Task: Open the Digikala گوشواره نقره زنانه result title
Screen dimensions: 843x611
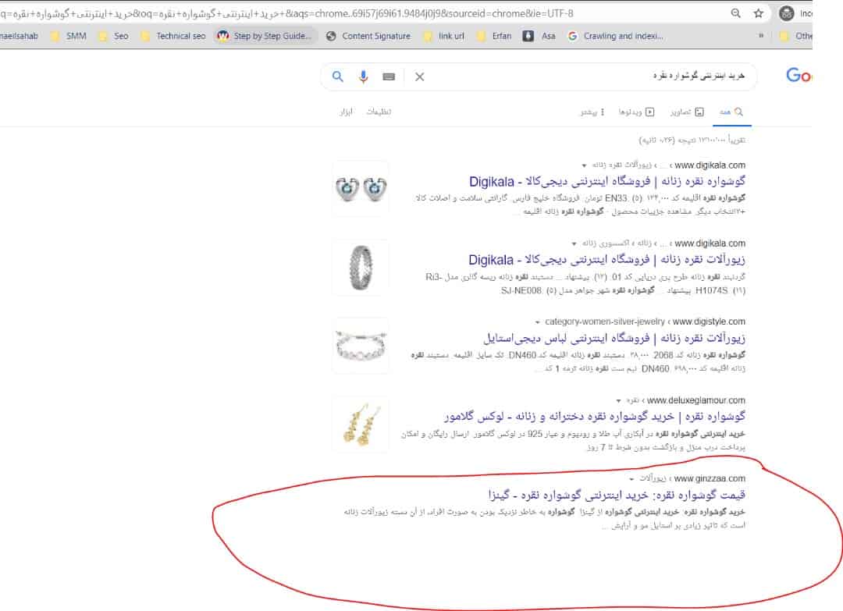Action: coord(607,182)
